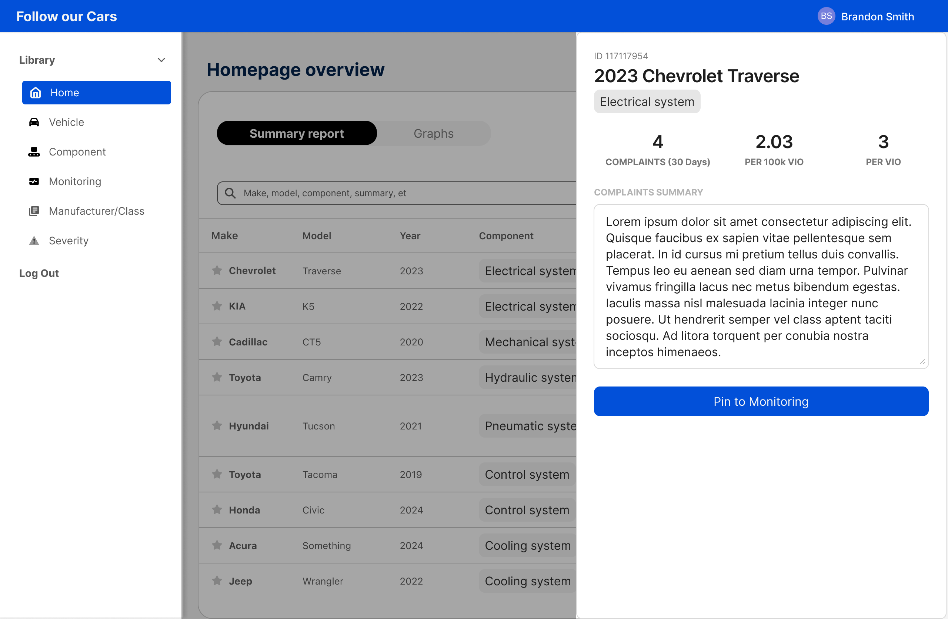The height and width of the screenshot is (619, 948).
Task: Click the Homepage overview heading
Action: click(295, 69)
